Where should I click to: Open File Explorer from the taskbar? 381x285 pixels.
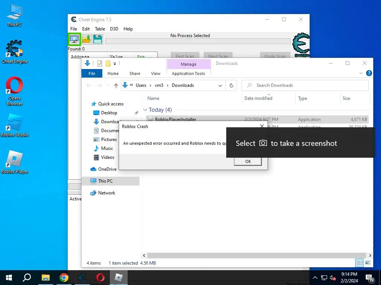coord(45,278)
